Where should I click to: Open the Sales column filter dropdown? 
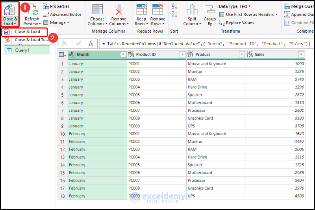tap(301, 54)
